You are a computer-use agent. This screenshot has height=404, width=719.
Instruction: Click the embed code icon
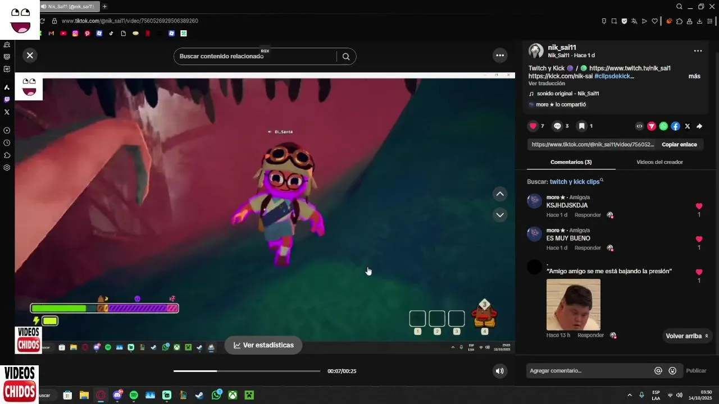tap(639, 126)
